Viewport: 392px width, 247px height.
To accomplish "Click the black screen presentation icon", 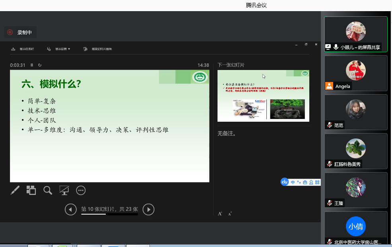I will pyautogui.click(x=64, y=191).
